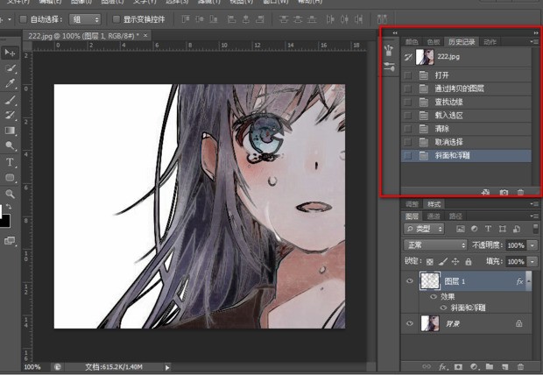543x375 pixels.
Task: Select the Zoom magnifier tool
Action: click(11, 194)
